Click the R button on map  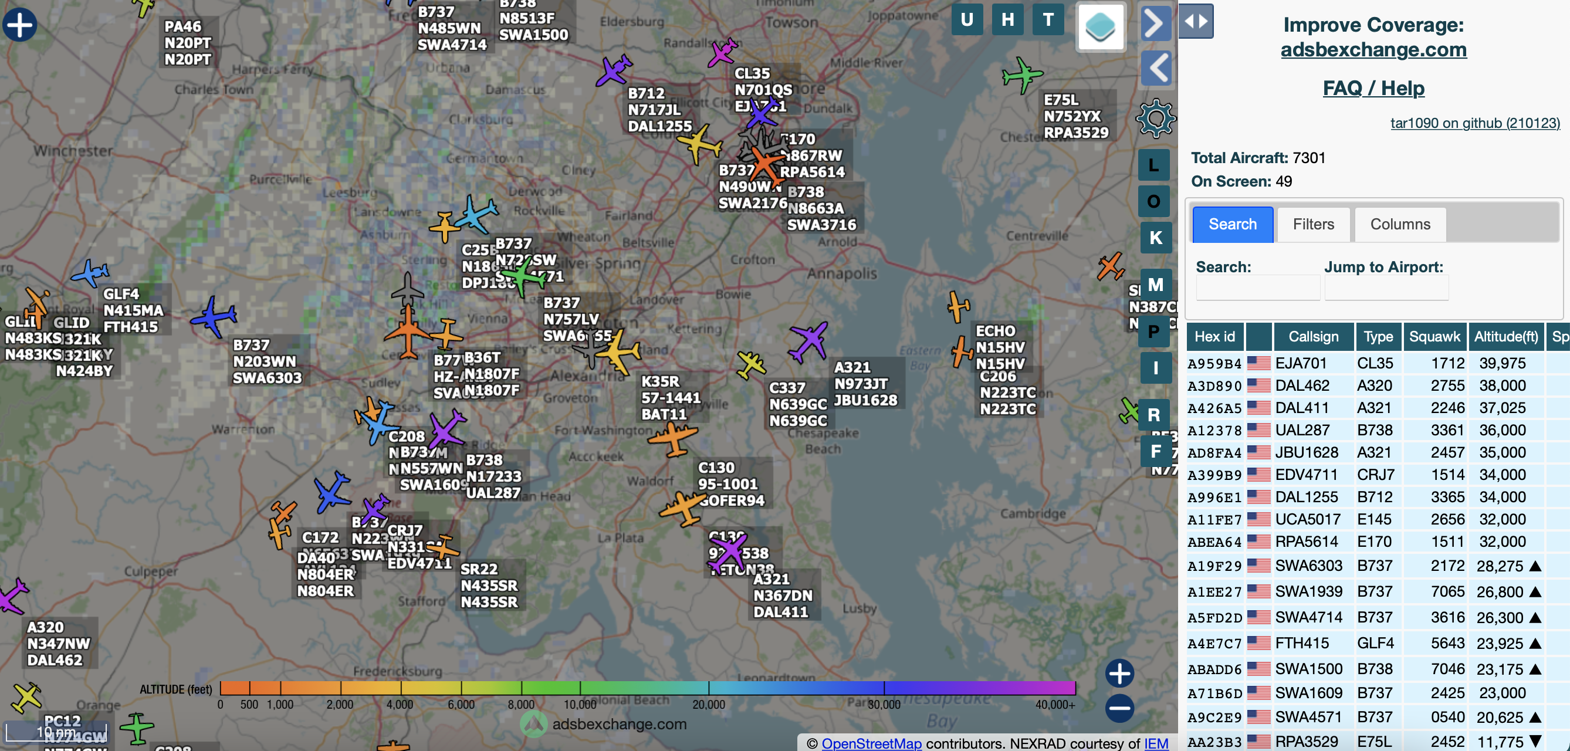pyautogui.click(x=1153, y=415)
